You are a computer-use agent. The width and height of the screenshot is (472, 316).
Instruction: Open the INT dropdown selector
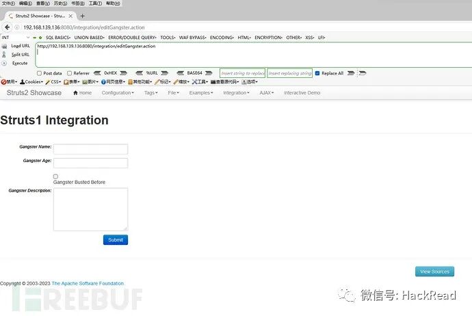pyautogui.click(x=16, y=38)
